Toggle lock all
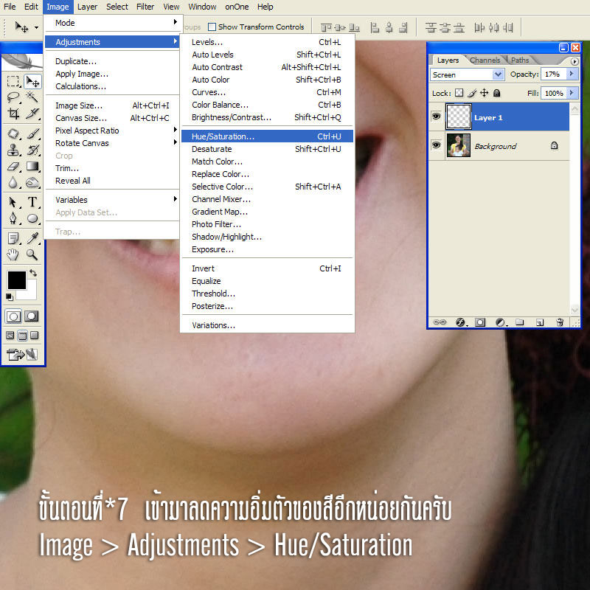 [x=496, y=93]
